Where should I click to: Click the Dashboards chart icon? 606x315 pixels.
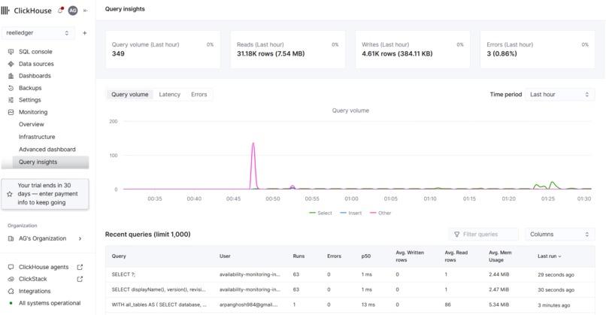tap(11, 76)
